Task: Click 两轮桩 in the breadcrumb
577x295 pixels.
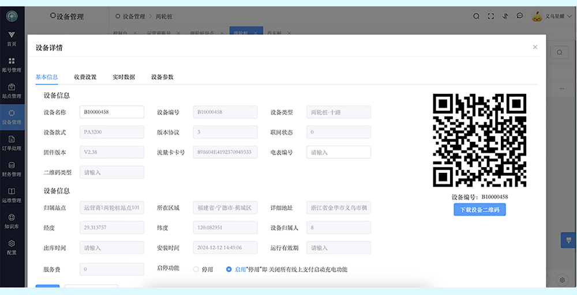Action: 164,17
